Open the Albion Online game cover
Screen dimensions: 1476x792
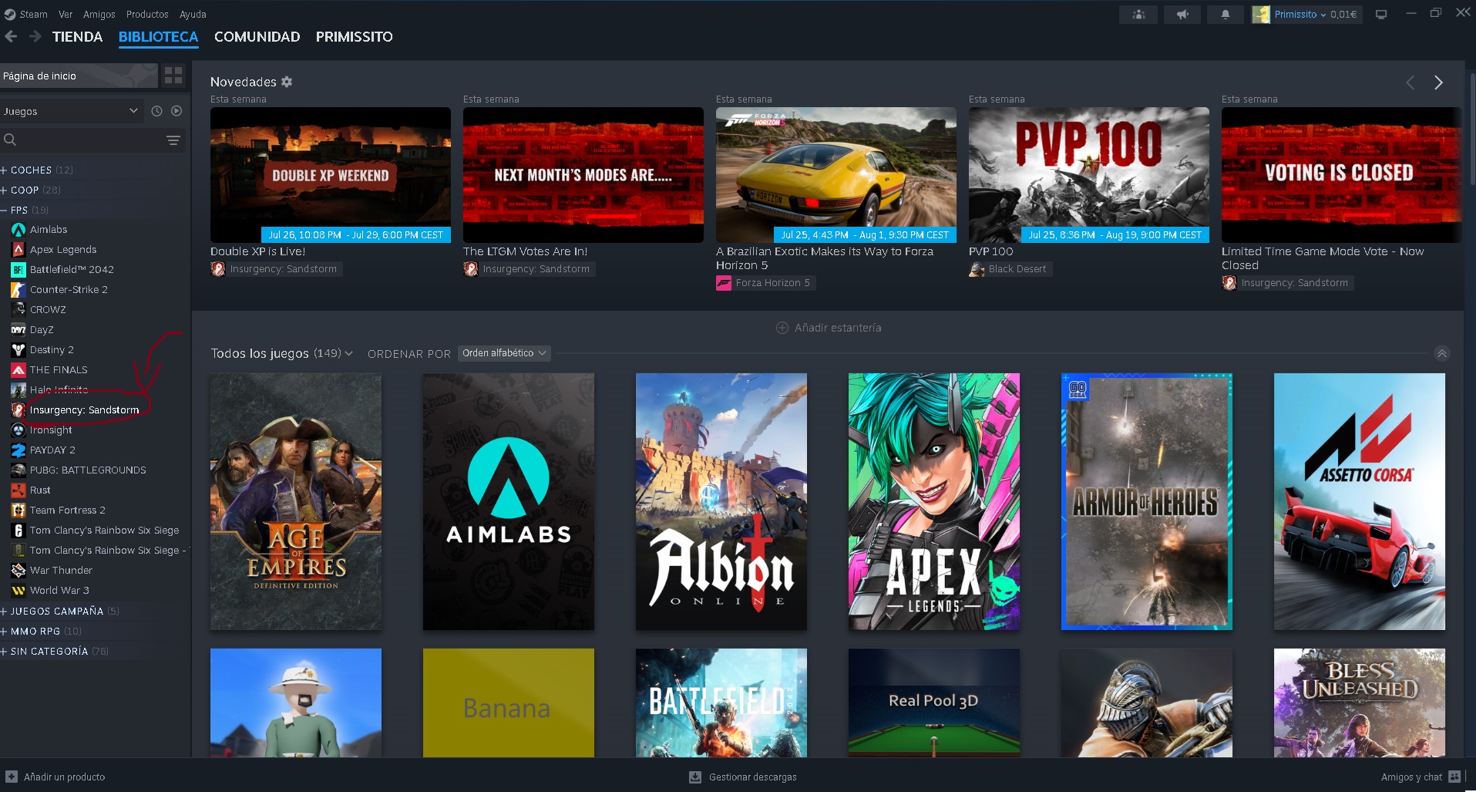tap(721, 502)
